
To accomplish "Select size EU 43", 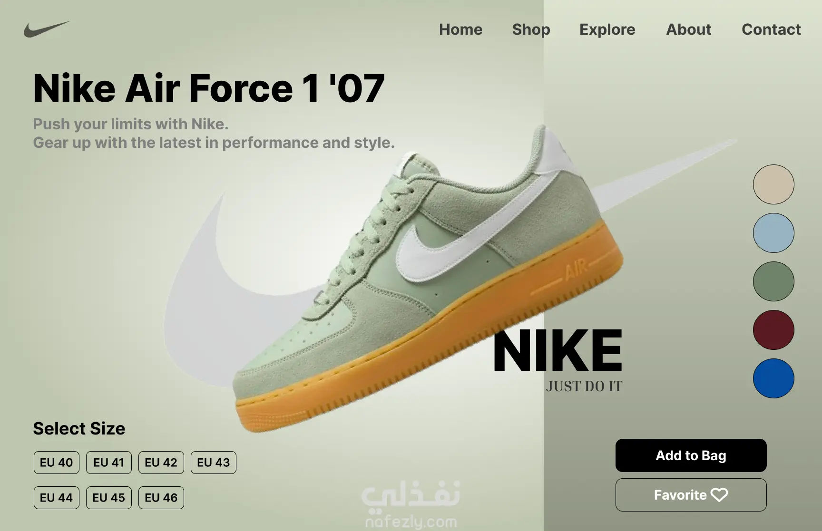I will click(214, 463).
